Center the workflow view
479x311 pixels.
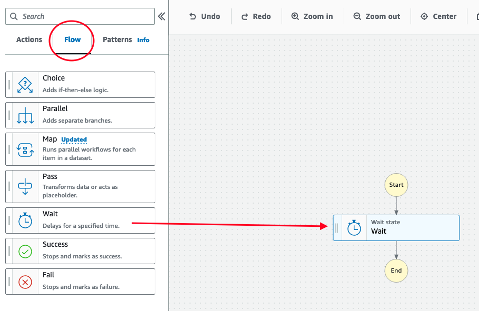point(438,16)
